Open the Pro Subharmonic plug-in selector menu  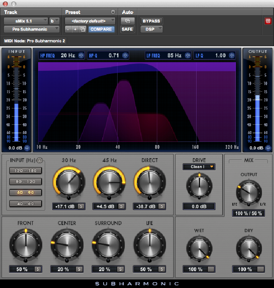pyautogui.click(x=32, y=29)
